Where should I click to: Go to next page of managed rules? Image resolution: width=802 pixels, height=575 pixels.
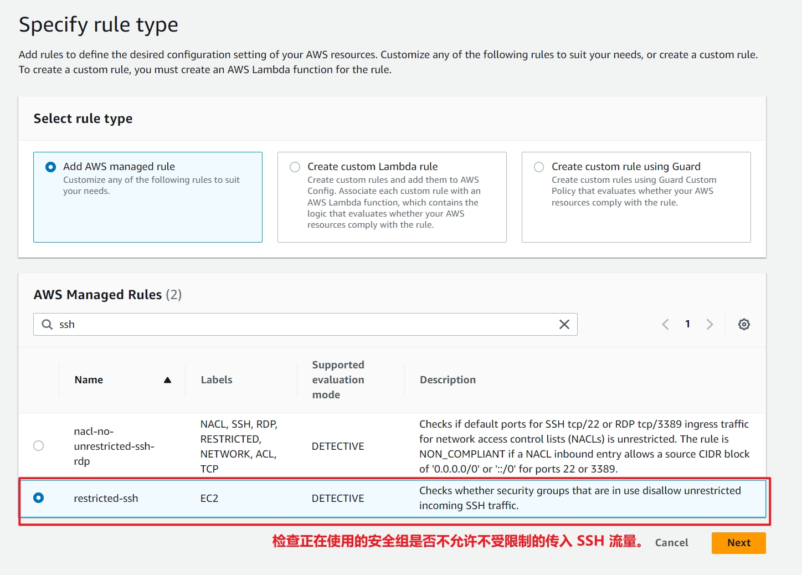[x=710, y=325]
